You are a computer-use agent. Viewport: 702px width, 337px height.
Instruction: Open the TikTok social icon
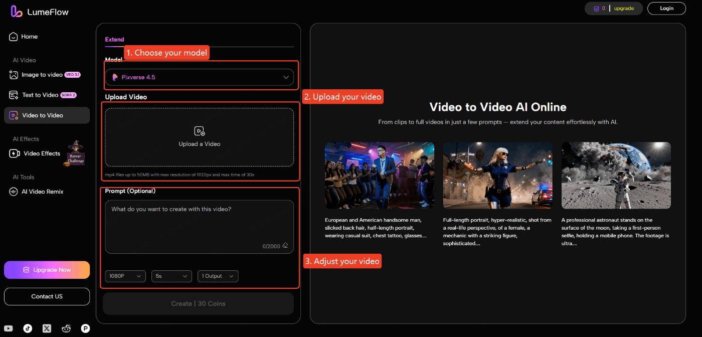(x=28, y=328)
